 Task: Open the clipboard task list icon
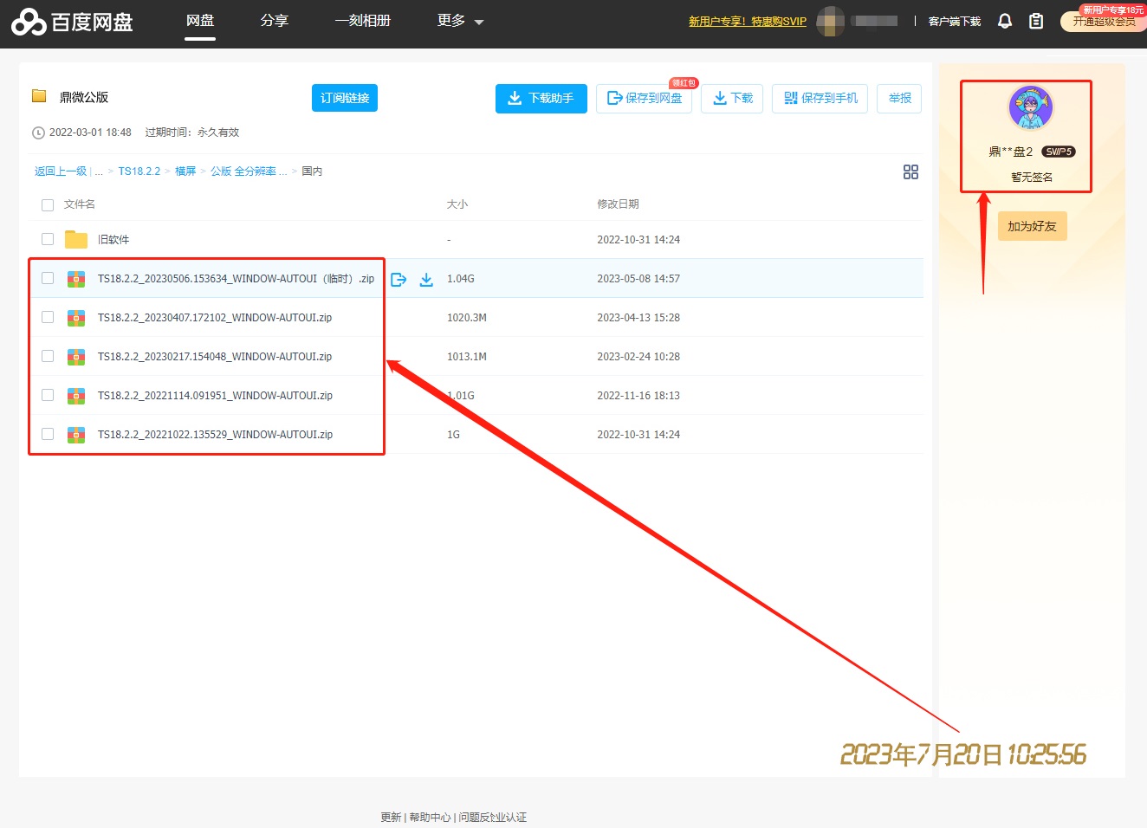pyautogui.click(x=1036, y=21)
